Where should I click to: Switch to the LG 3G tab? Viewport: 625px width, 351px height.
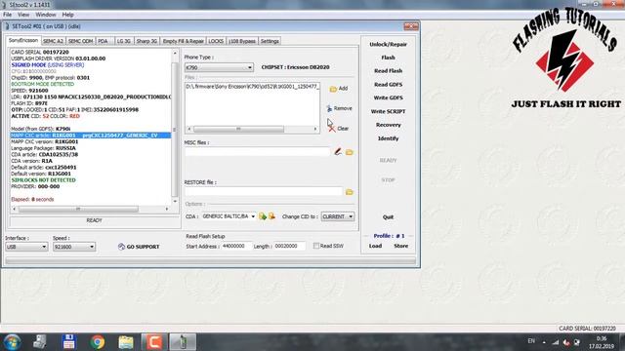[124, 41]
